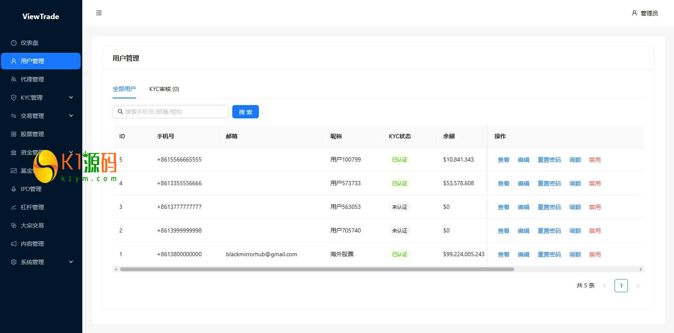Click 未认证 status of 用户563053
The image size is (674, 333).
coord(400,207)
